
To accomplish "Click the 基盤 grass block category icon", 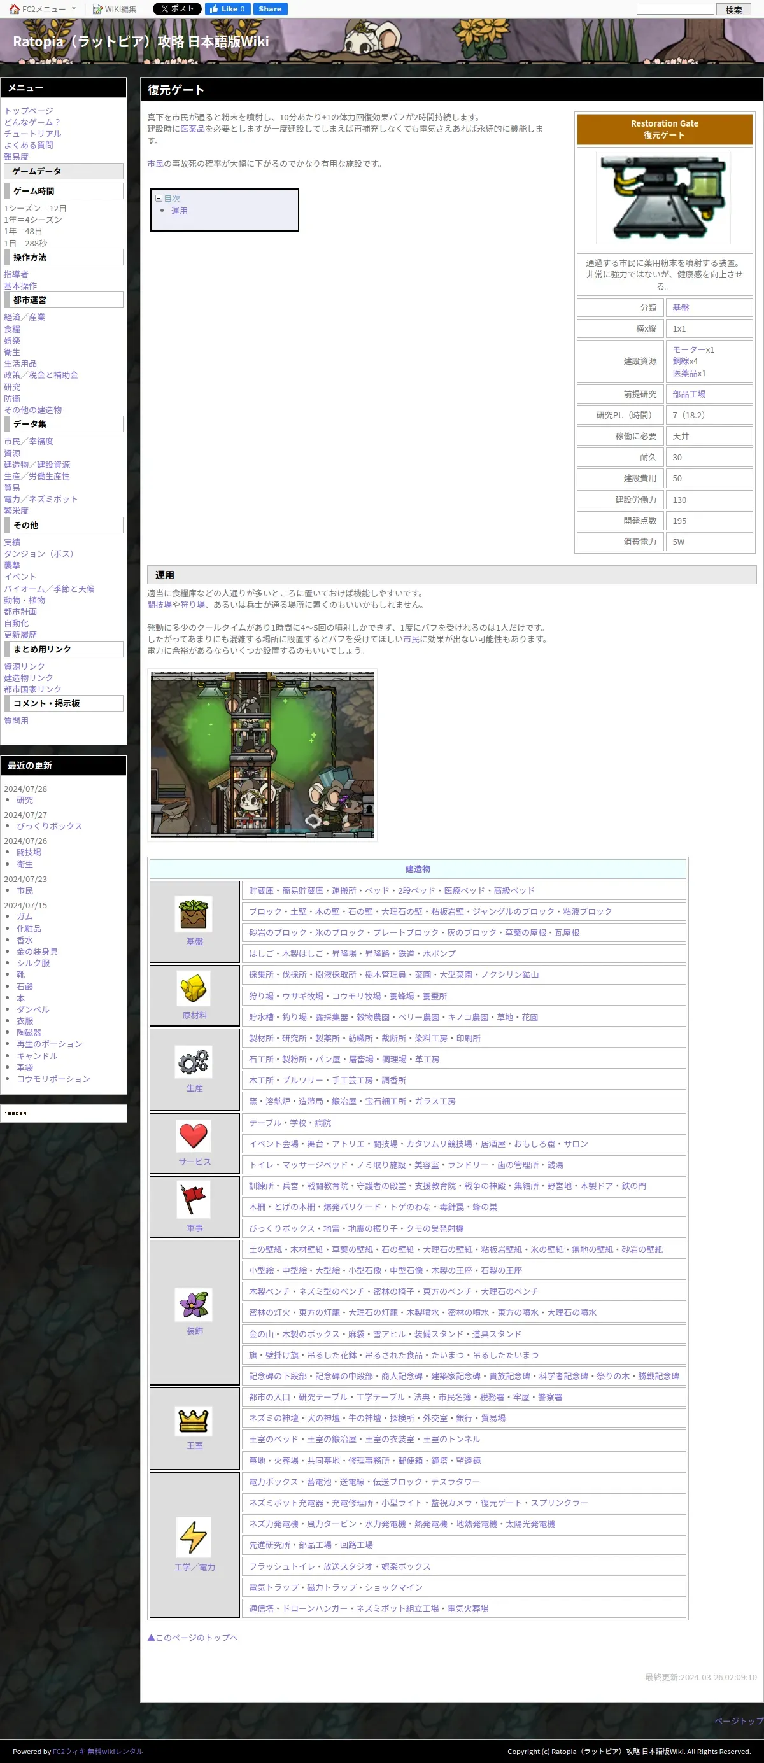I will (194, 914).
